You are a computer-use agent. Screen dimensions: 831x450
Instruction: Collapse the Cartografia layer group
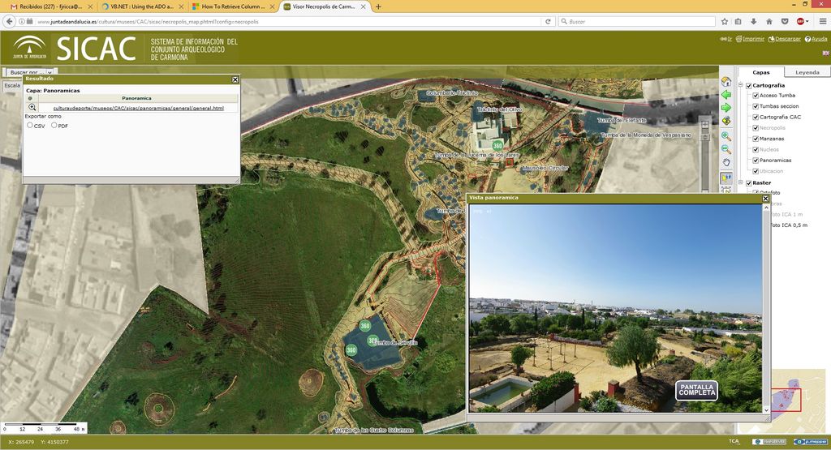click(x=741, y=85)
